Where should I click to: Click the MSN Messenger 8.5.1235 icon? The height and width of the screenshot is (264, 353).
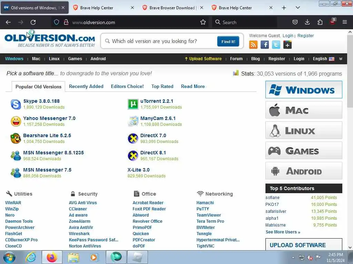pyautogui.click(x=16, y=156)
